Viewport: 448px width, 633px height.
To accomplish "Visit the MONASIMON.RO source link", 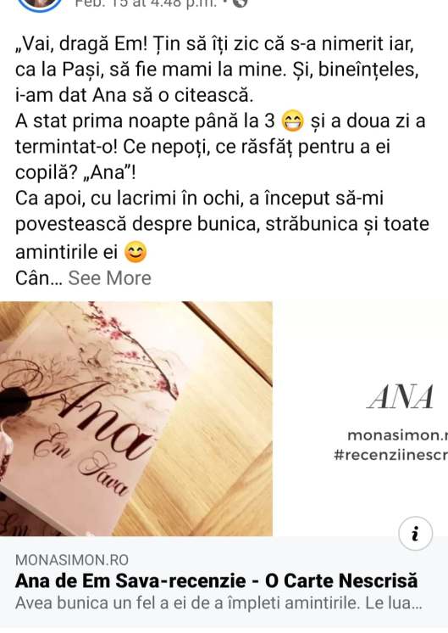I will [72, 560].
